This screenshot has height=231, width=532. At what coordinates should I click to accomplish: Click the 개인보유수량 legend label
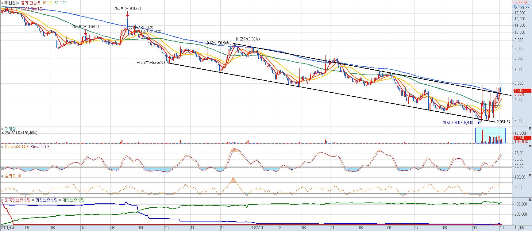tap(74, 200)
